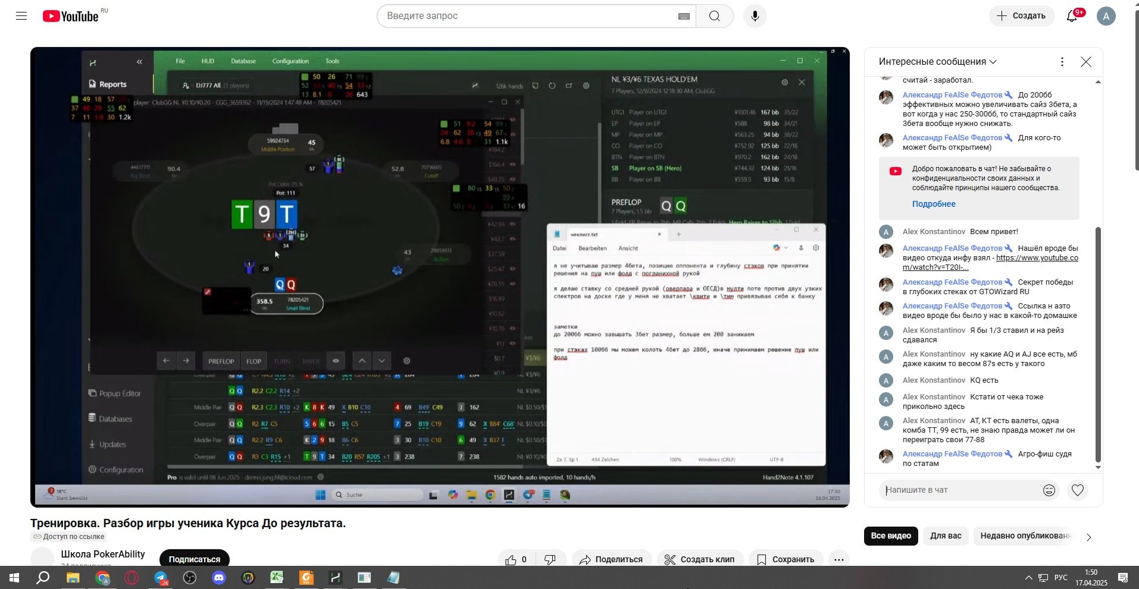The image size is (1139, 589).
Task: Click chat scrollbar down arrow
Action: point(1098,468)
